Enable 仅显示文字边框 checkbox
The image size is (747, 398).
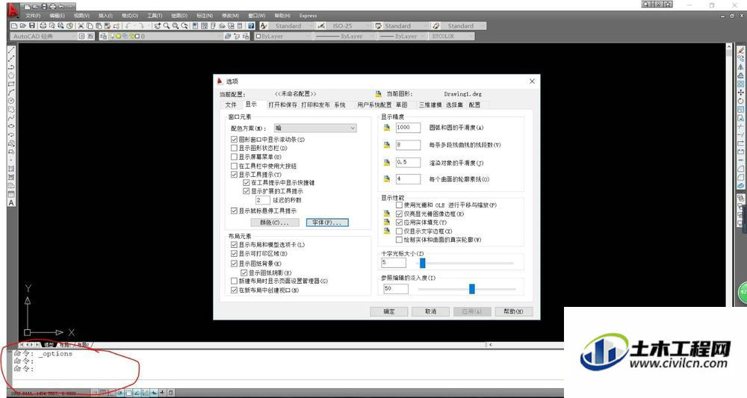pos(399,231)
